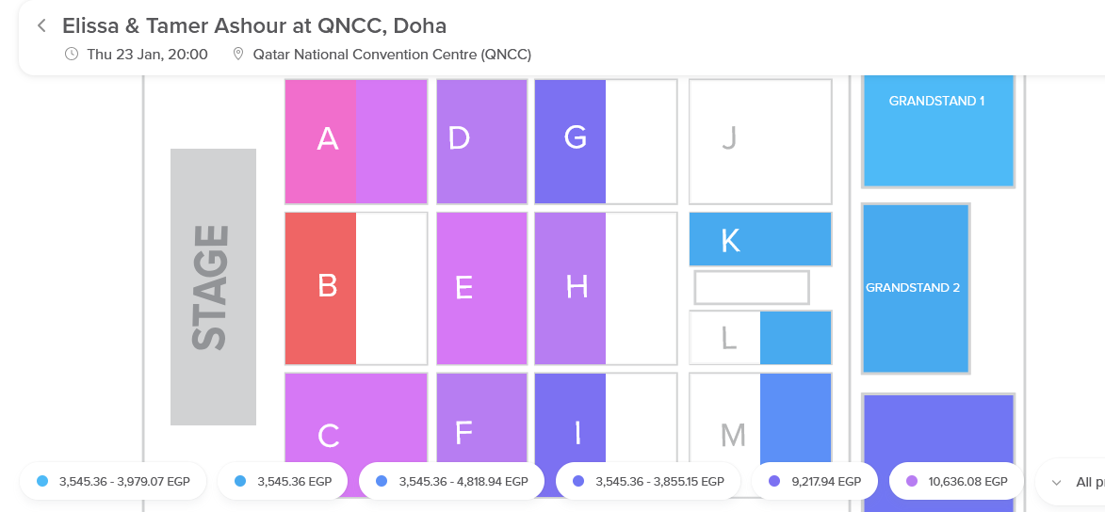Pick seating section E
This screenshot has width=1105, height=512.
tap(482, 288)
